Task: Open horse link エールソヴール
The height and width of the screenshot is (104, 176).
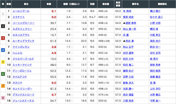Action: coord(21,11)
